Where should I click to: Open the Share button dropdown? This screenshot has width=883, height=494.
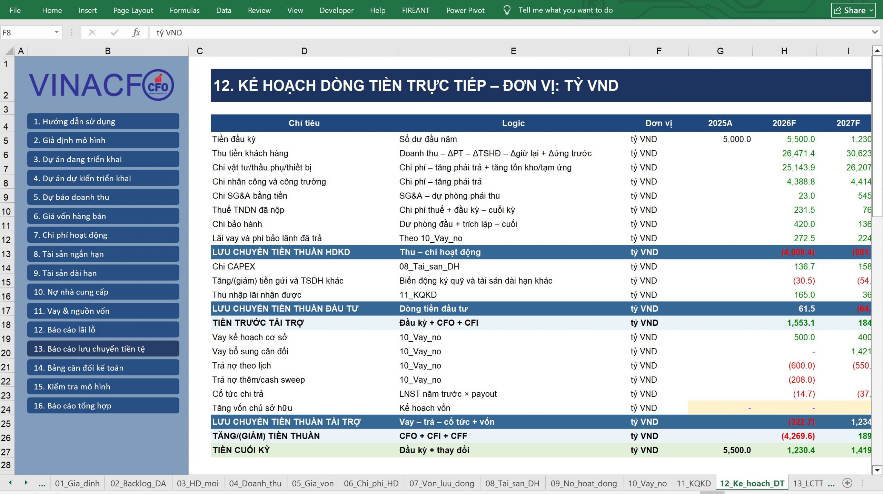click(x=872, y=10)
